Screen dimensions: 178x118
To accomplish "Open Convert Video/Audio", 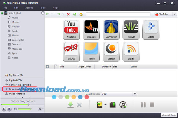I will pos(18,85).
